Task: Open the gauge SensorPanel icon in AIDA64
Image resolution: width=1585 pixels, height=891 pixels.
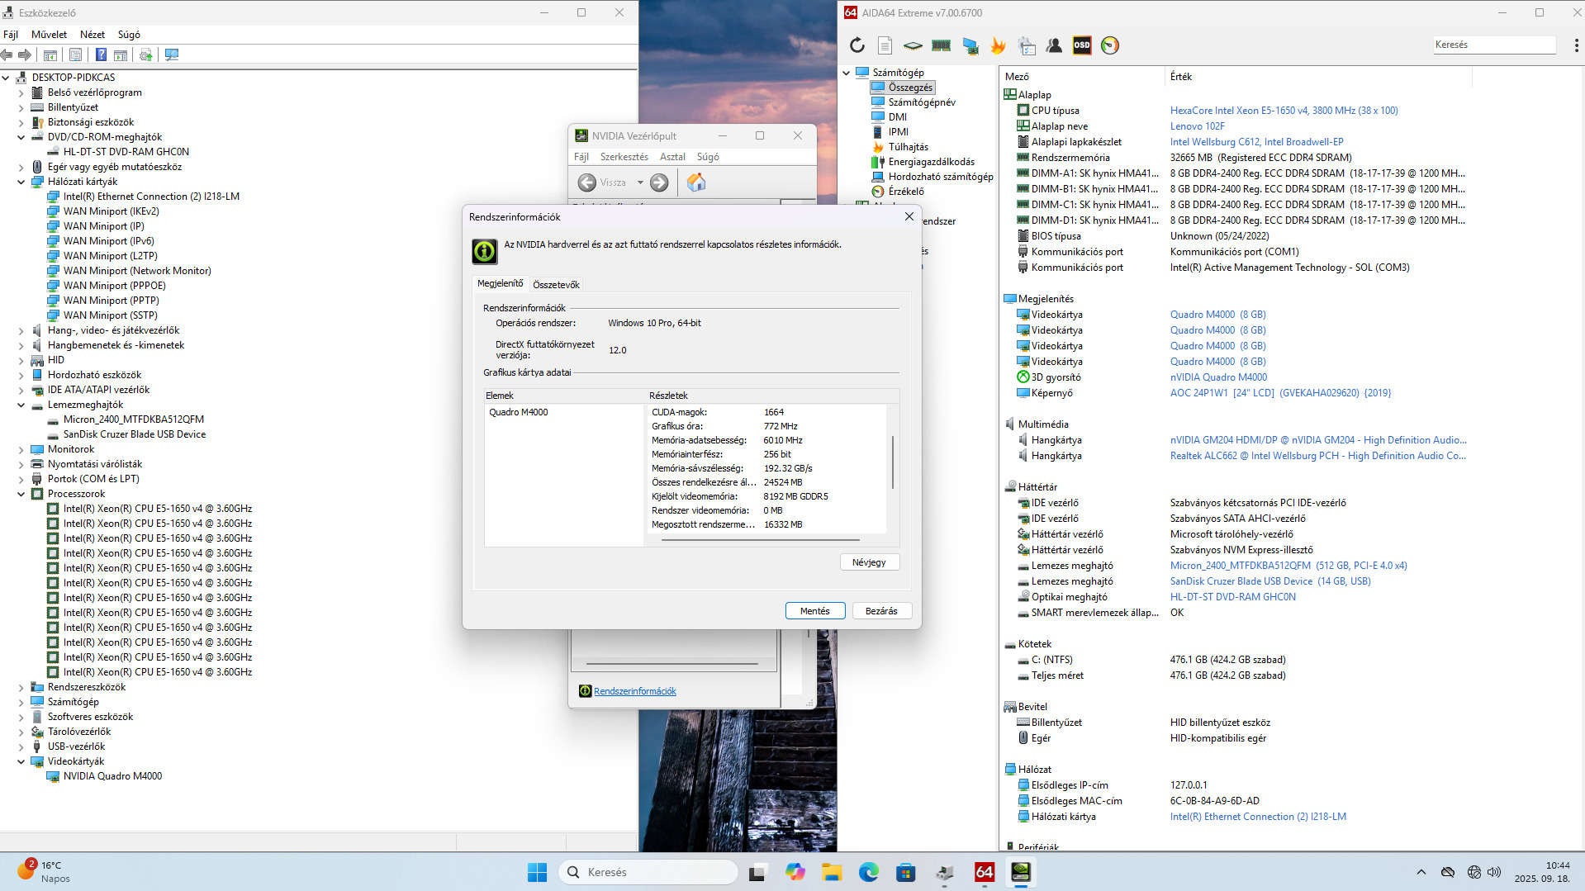Action: coord(1110,45)
